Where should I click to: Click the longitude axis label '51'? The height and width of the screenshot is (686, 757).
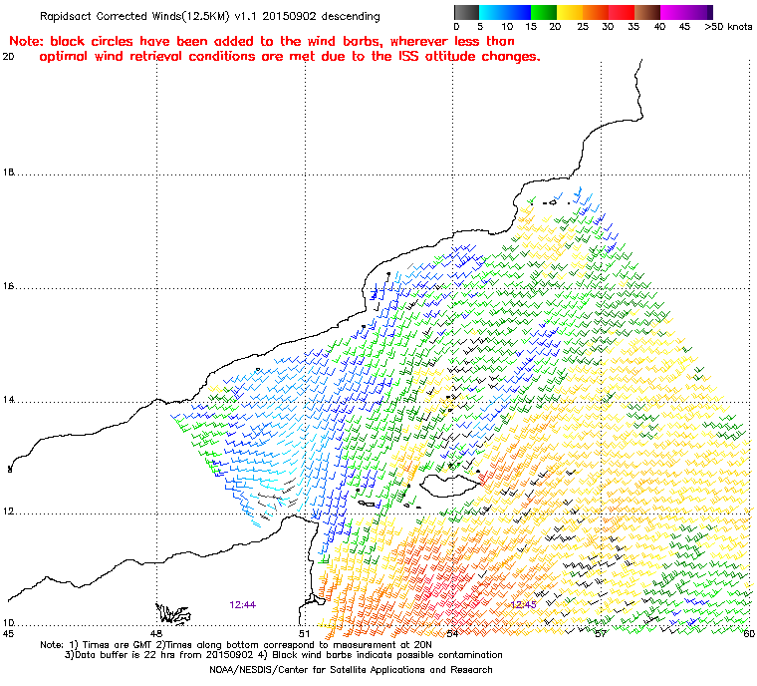click(303, 633)
